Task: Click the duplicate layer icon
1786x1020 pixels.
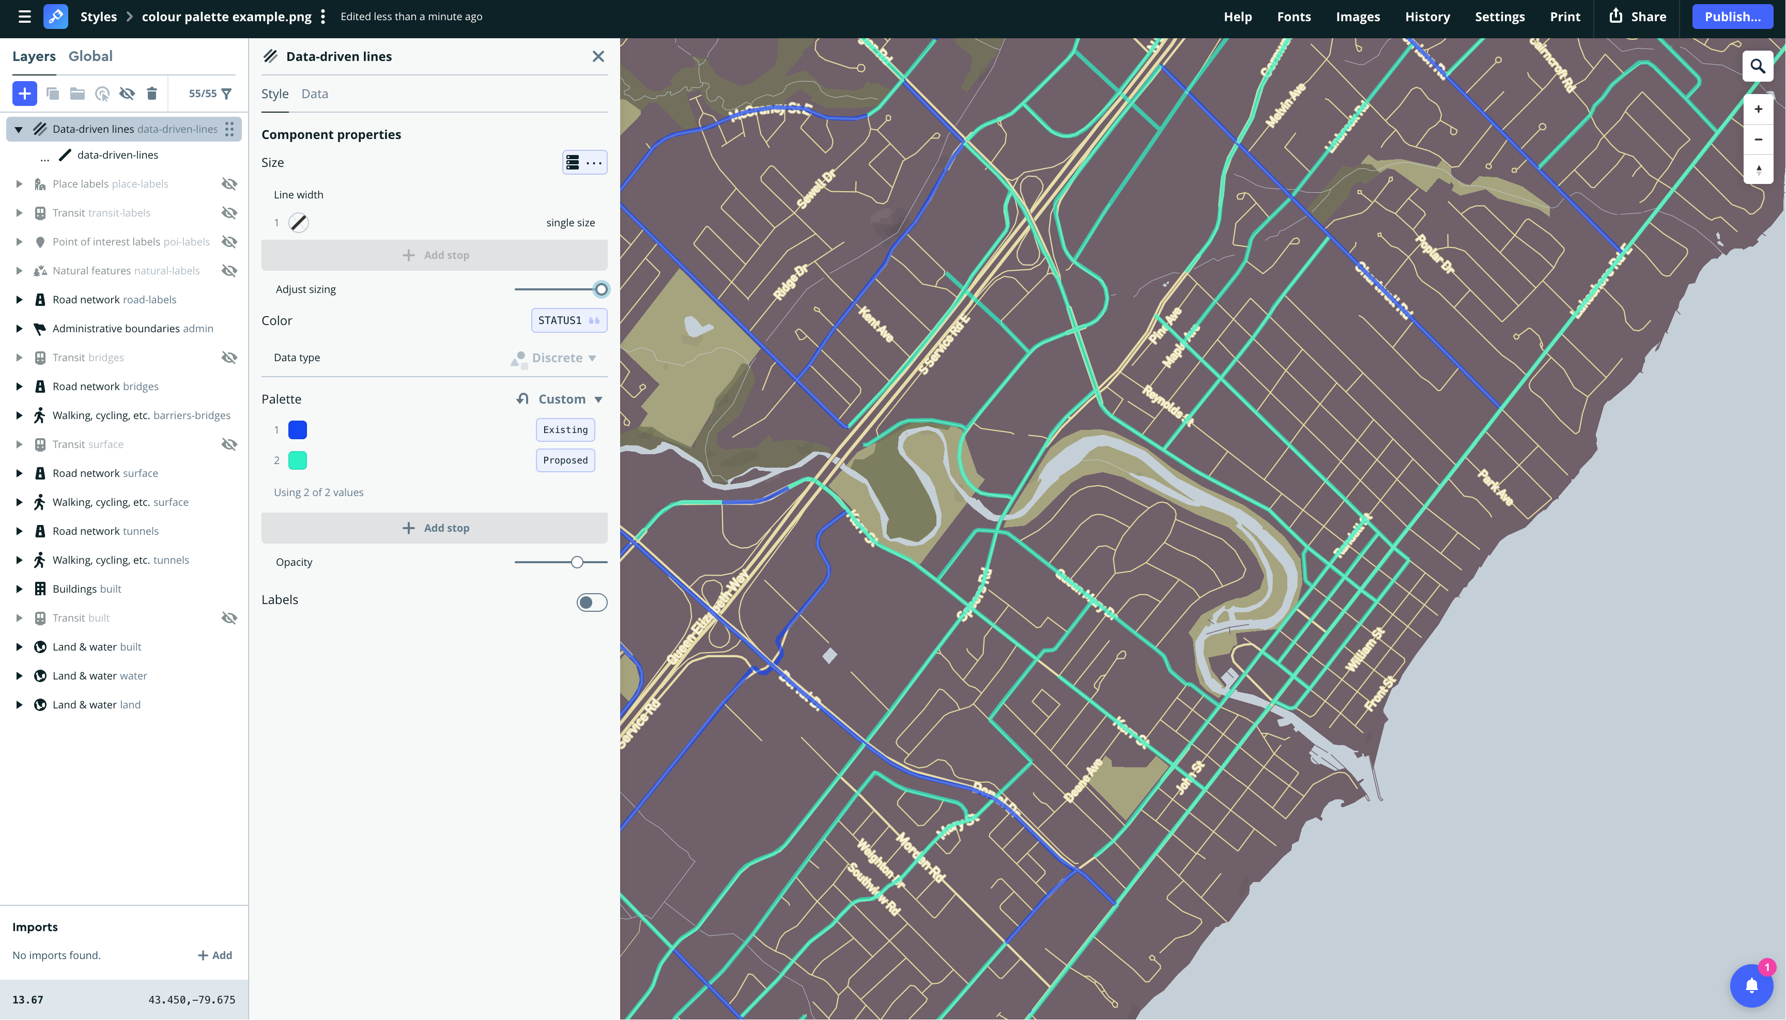Action: coord(53,93)
